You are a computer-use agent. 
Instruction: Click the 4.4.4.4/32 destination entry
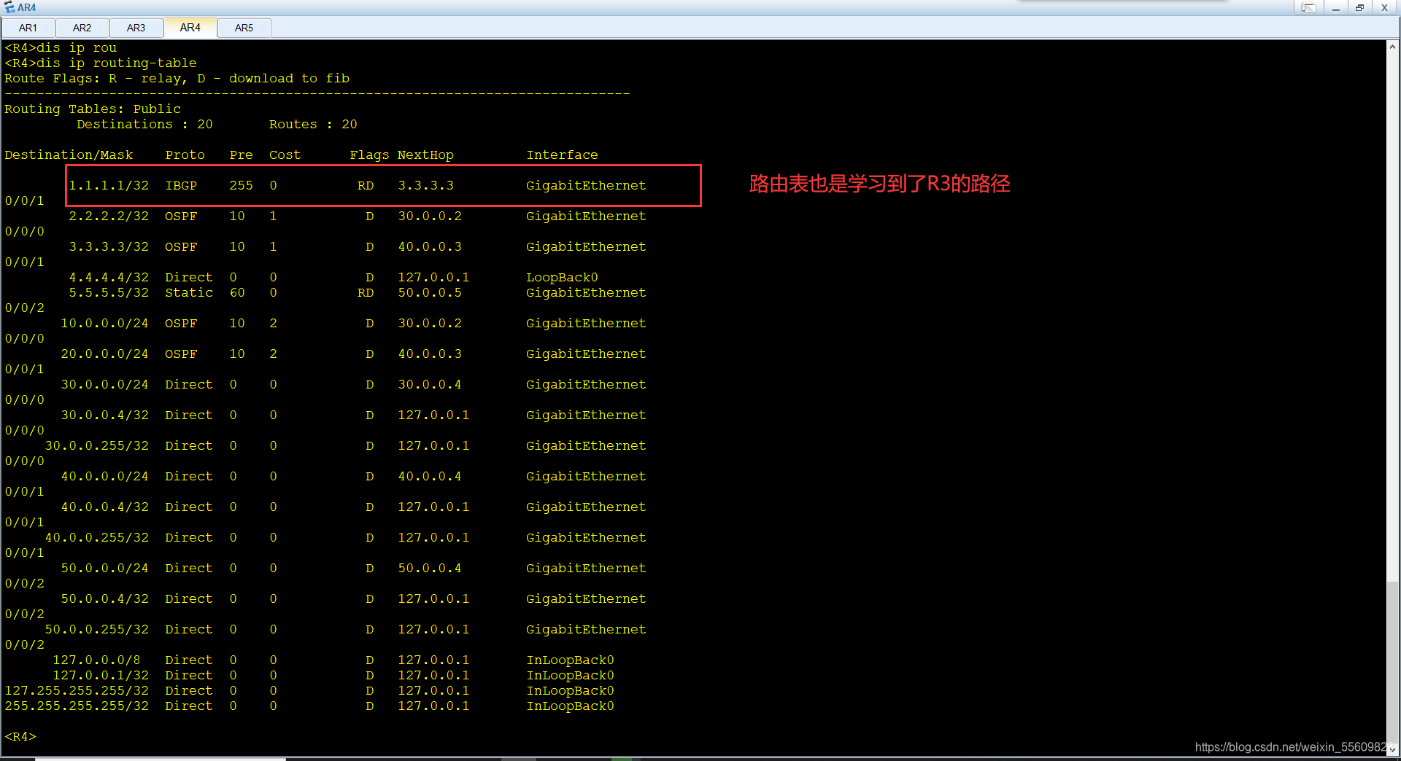click(x=109, y=278)
